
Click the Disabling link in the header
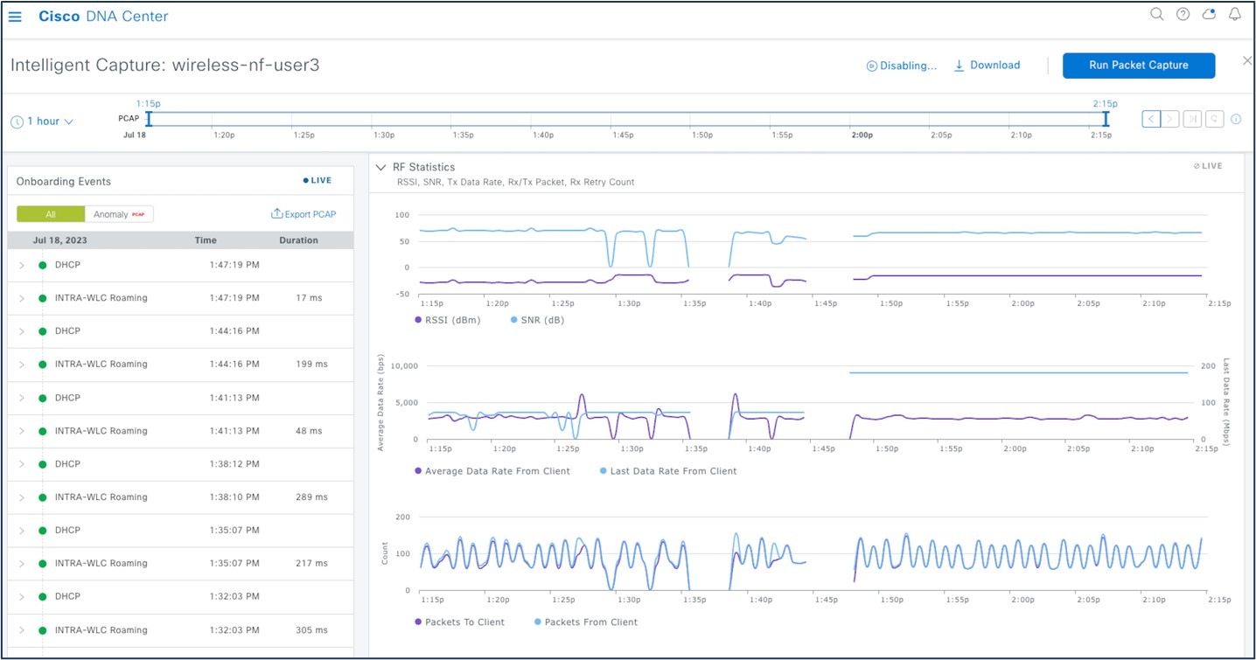(x=901, y=65)
